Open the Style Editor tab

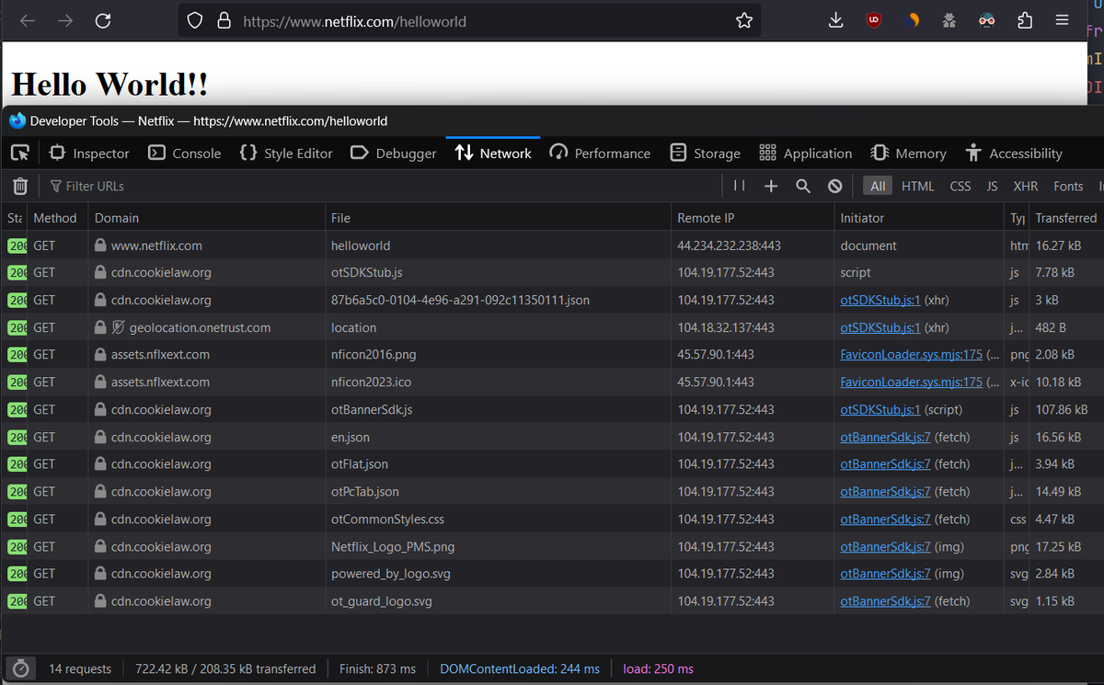286,154
